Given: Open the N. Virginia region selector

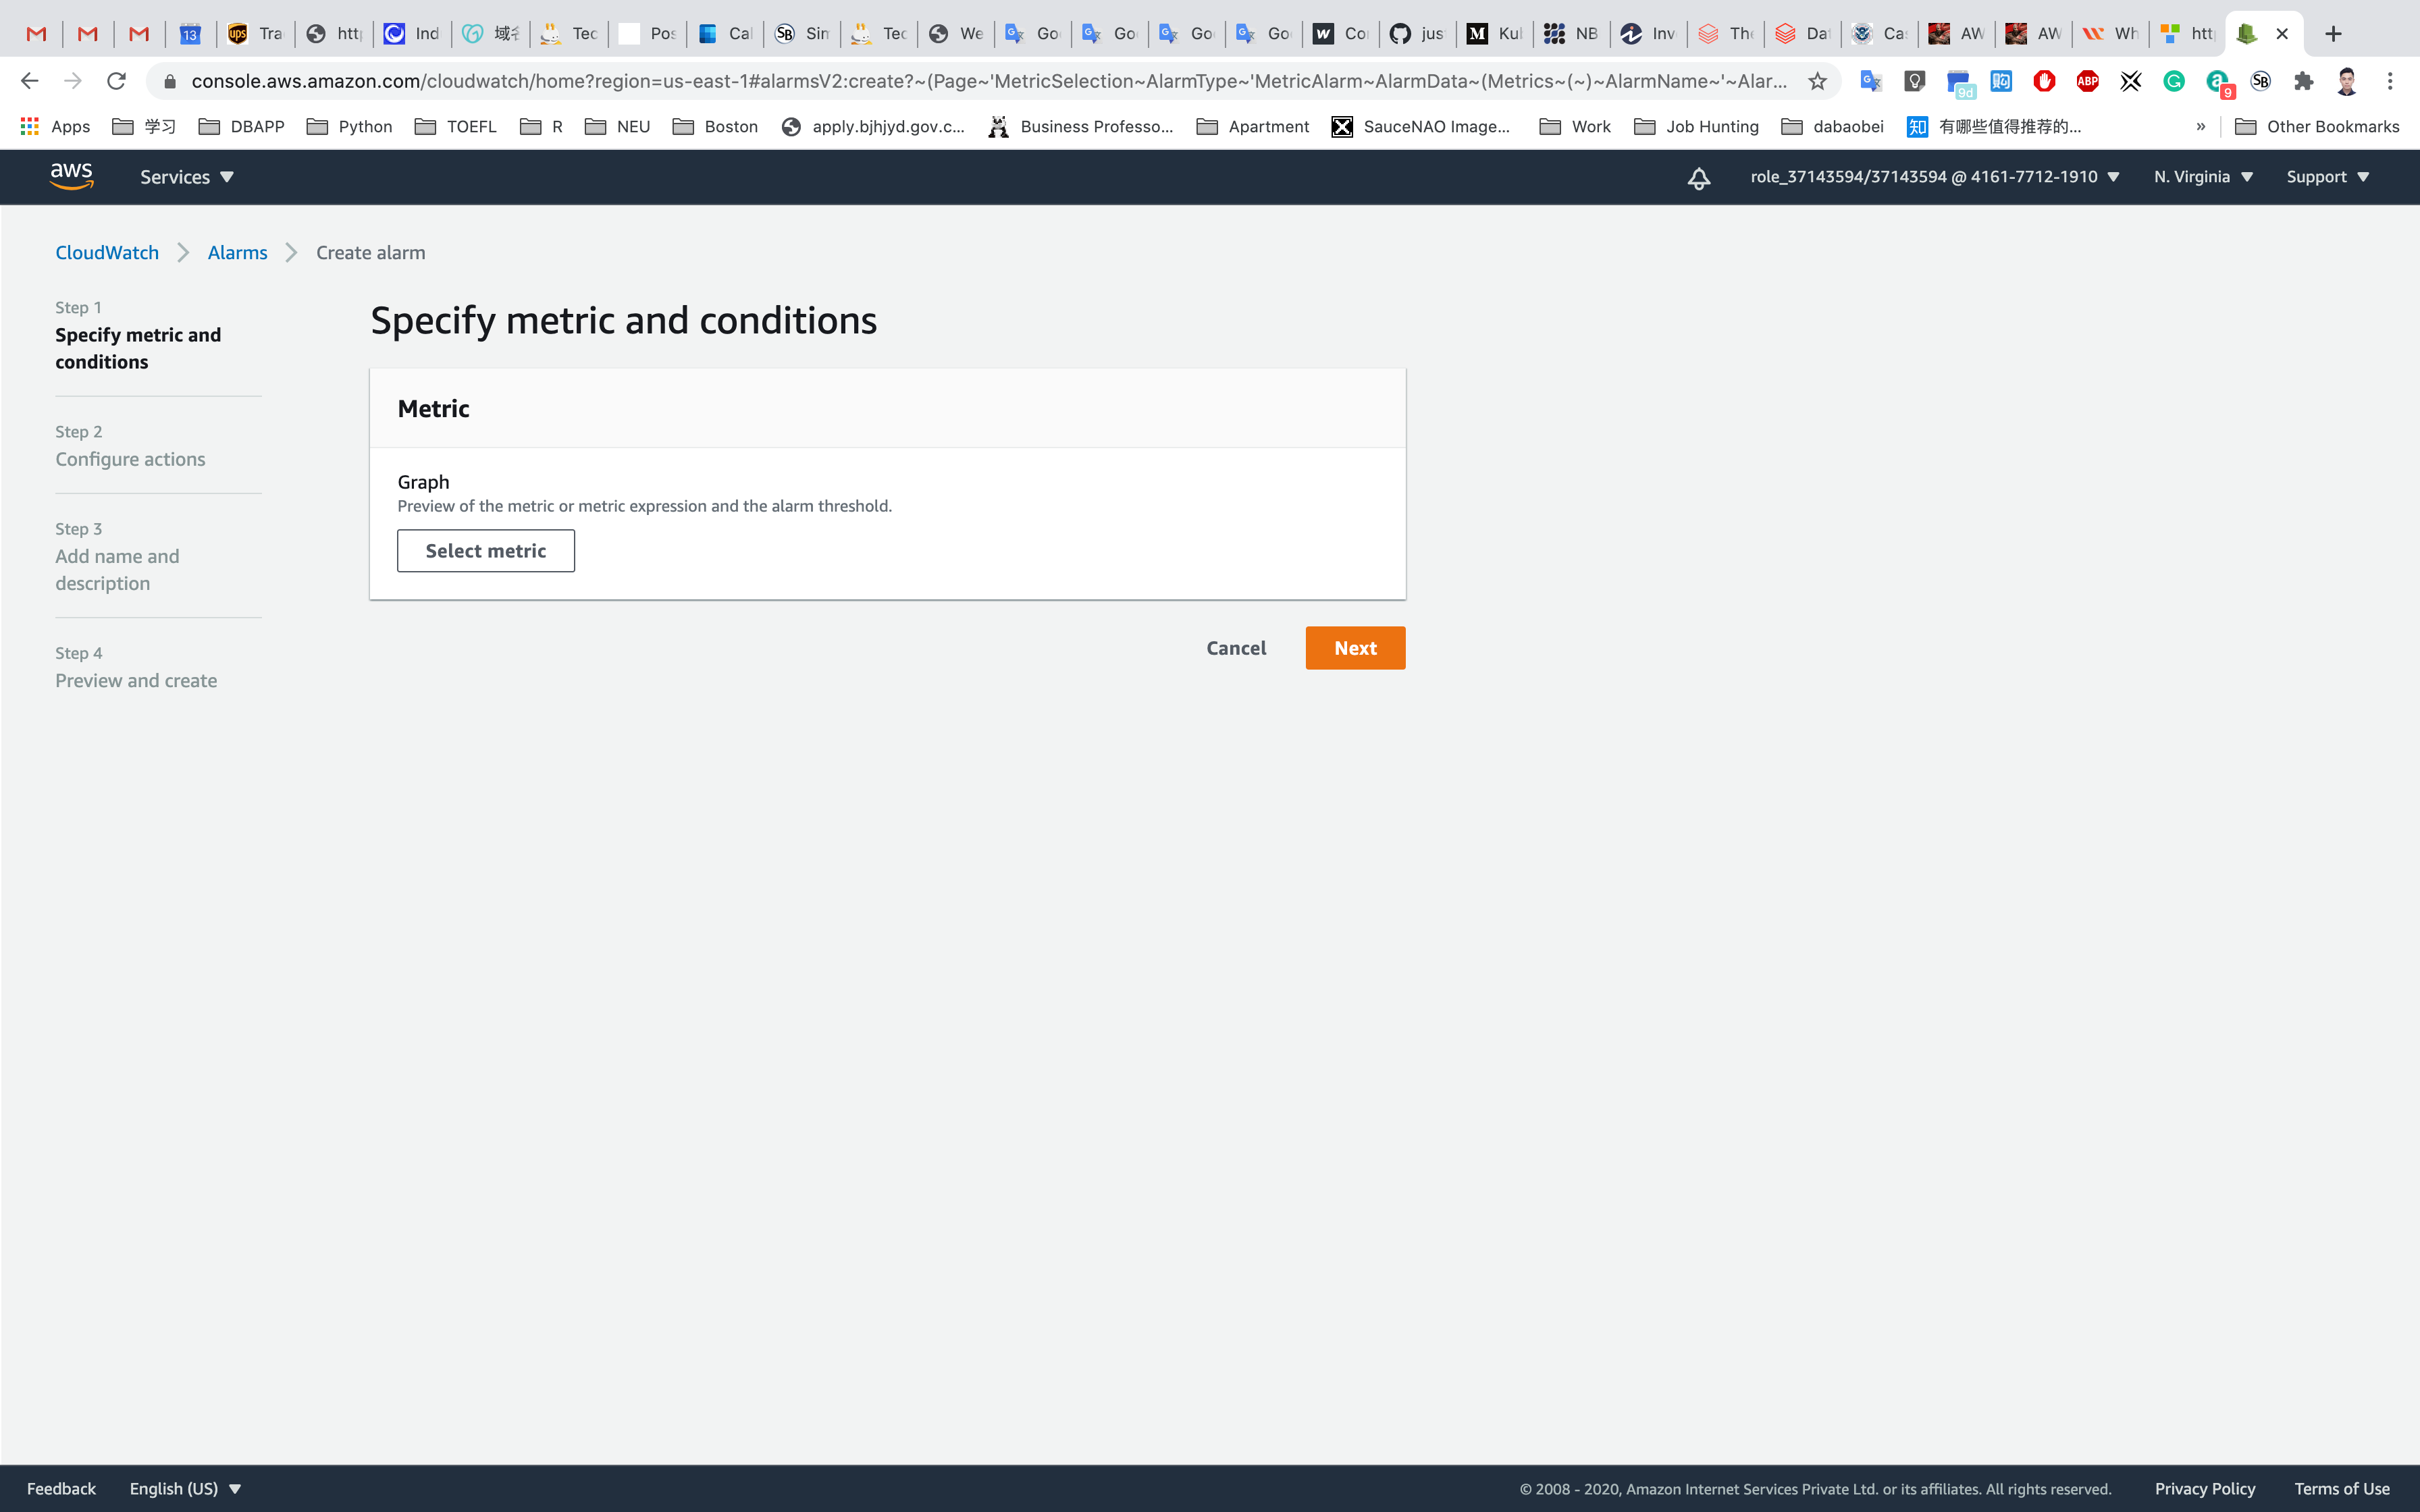Looking at the screenshot, I should coord(2203,177).
